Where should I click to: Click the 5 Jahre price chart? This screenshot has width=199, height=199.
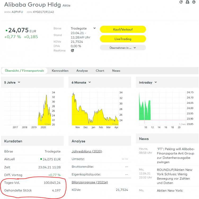28,108
